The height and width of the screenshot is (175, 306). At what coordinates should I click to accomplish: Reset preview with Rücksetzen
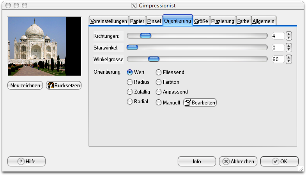(64, 85)
